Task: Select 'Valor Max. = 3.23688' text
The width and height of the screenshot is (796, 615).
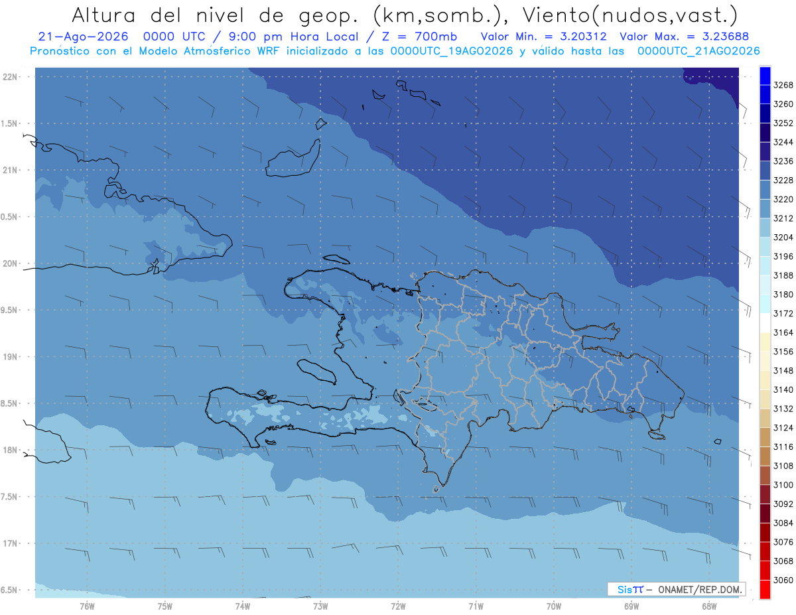Action: coord(685,36)
